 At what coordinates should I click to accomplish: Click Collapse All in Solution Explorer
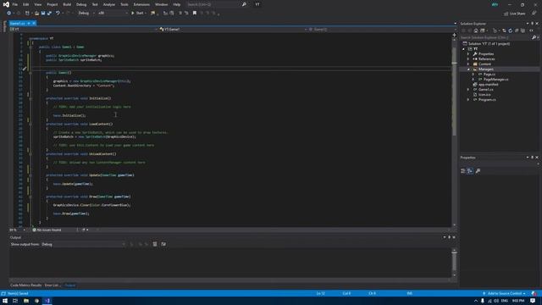coord(517,30)
